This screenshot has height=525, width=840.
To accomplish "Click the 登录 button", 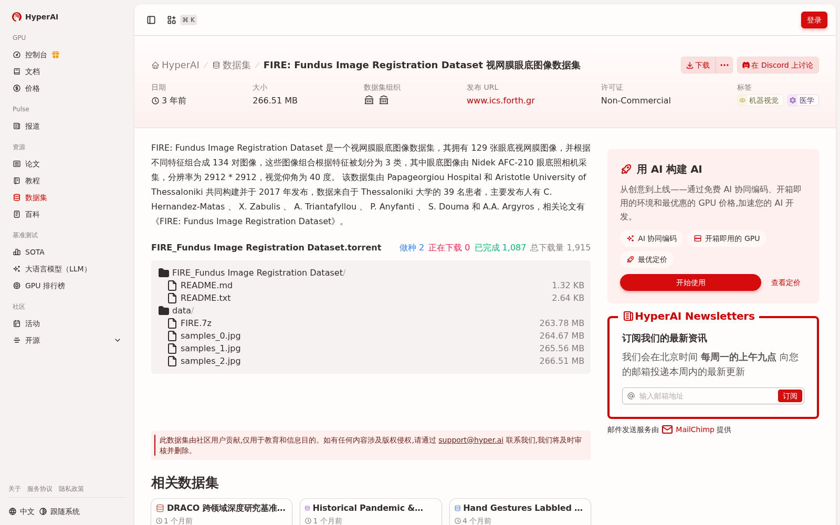I will 814,20.
